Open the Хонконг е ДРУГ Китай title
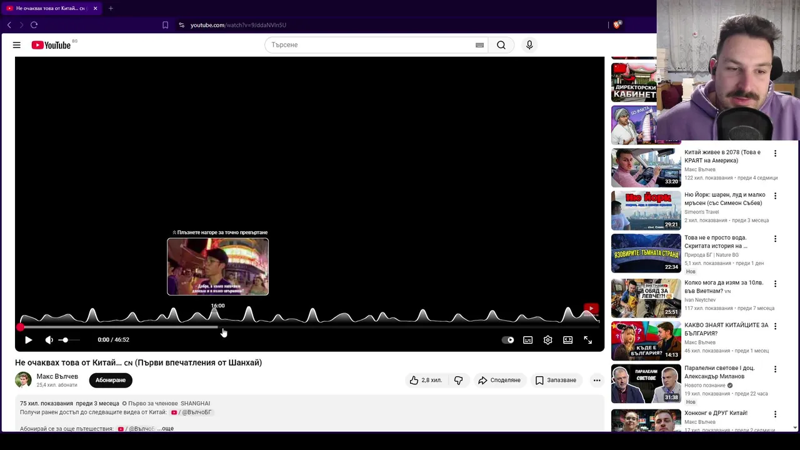Screen dimensions: 800x450 [x=716, y=413]
